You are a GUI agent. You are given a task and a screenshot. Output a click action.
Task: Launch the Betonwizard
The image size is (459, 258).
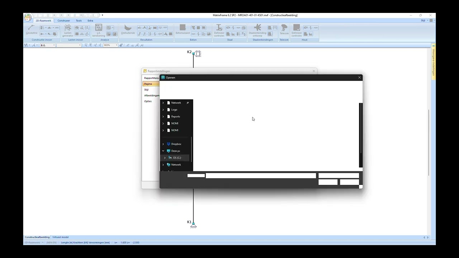tap(183, 30)
